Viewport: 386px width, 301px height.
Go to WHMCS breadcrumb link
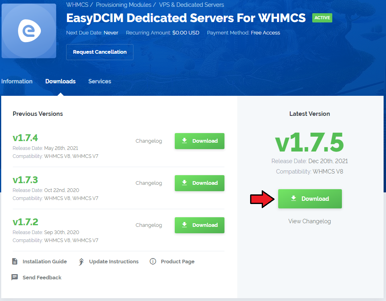77,5
